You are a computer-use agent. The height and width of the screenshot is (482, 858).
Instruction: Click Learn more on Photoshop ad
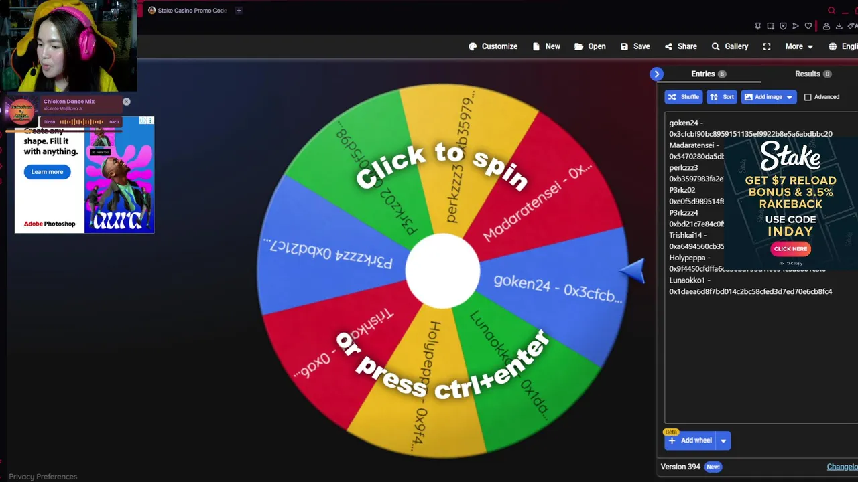coord(47,172)
